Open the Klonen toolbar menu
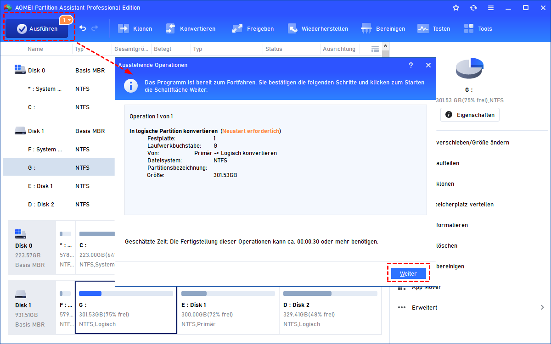This screenshot has height=344, width=551. (x=135, y=28)
